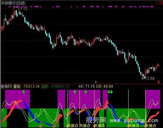Click the red diamond icon at top right
Viewport: 163px width, 128px height.
pos(157,3)
